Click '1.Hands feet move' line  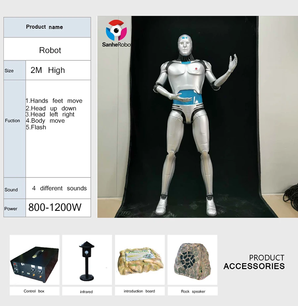(54, 101)
